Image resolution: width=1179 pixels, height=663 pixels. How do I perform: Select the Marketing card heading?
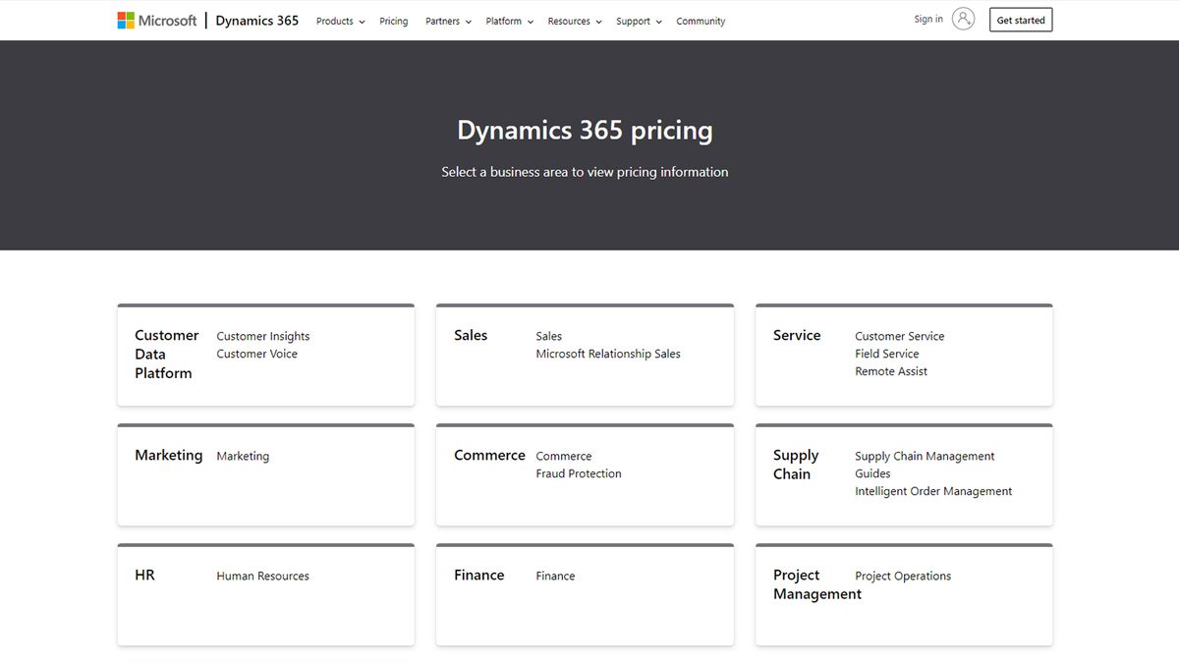(169, 455)
